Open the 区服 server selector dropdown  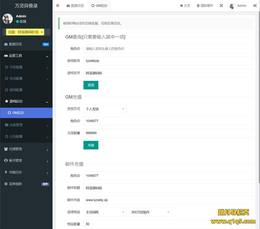(x=25, y=32)
